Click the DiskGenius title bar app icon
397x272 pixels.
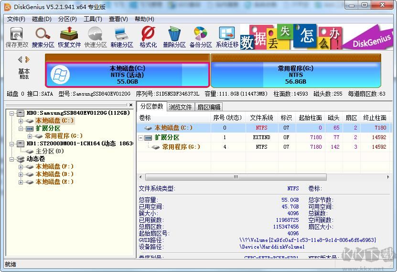pos(8,7)
